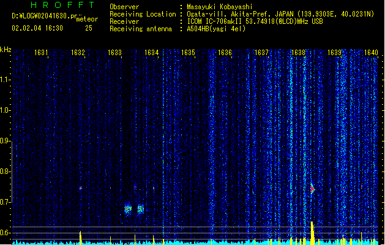The width and height of the screenshot is (385, 245).
Task: Click the Ogata-vill. Akita-Pref. JAPAN coordinates text
Action: click(x=280, y=14)
